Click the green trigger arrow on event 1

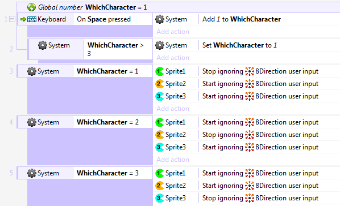pos(23,19)
